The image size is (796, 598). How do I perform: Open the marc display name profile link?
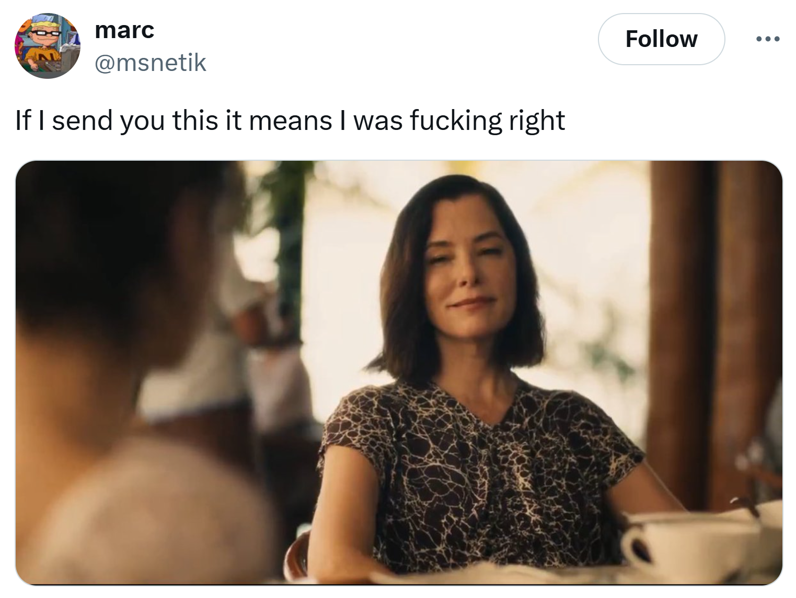[124, 30]
